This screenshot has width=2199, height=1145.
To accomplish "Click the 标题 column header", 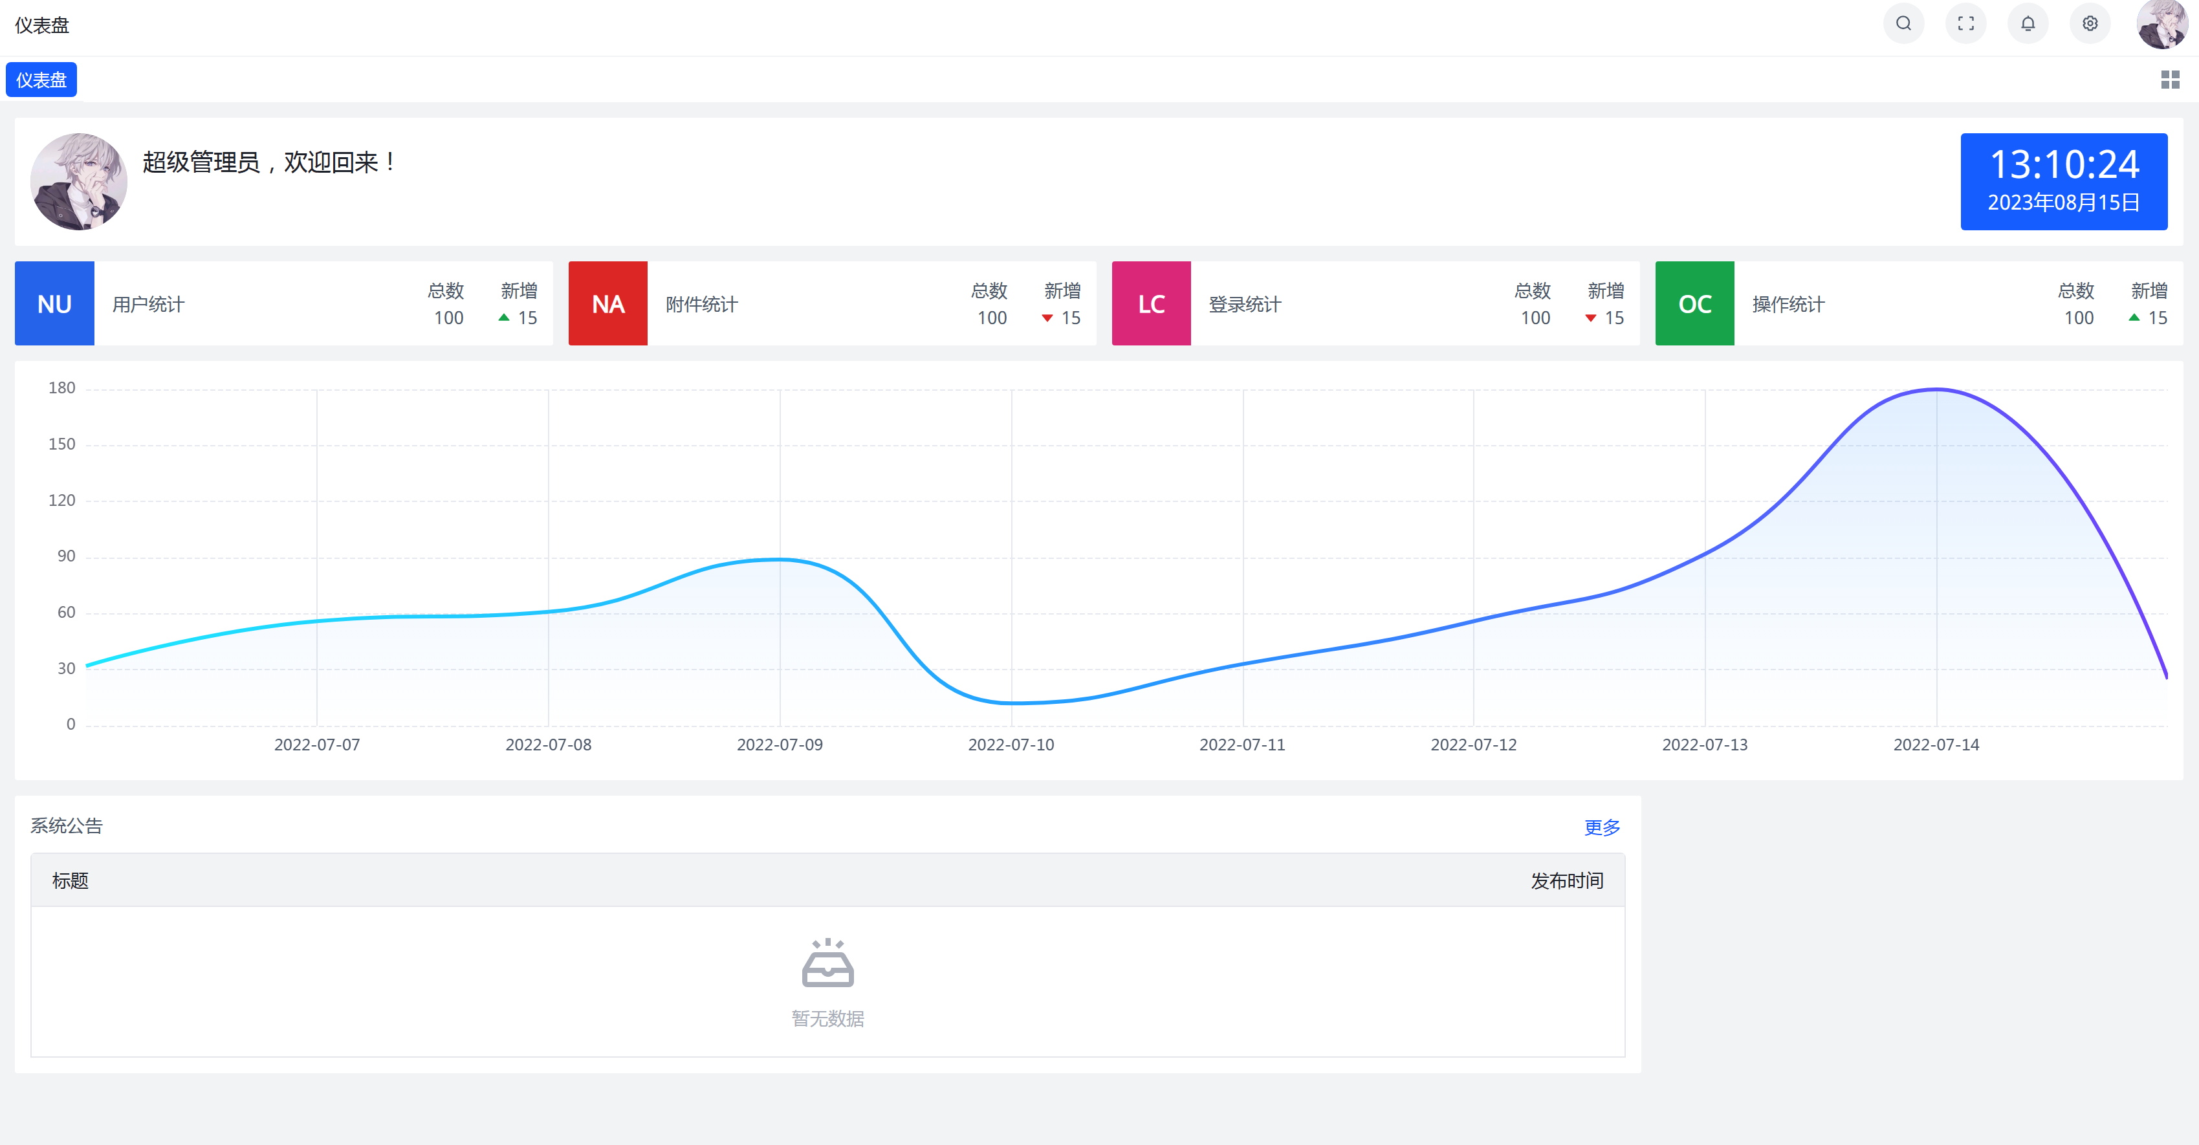I will [70, 880].
